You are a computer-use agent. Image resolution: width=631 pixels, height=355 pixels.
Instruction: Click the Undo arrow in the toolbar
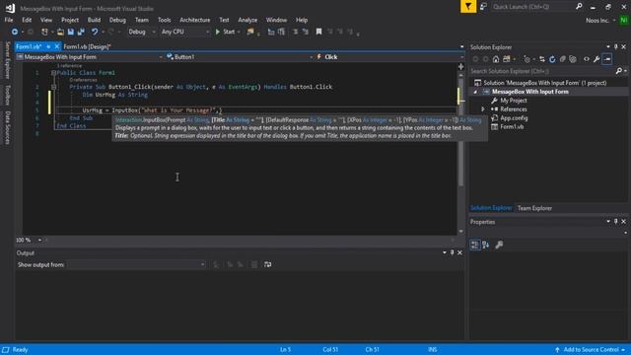point(95,32)
